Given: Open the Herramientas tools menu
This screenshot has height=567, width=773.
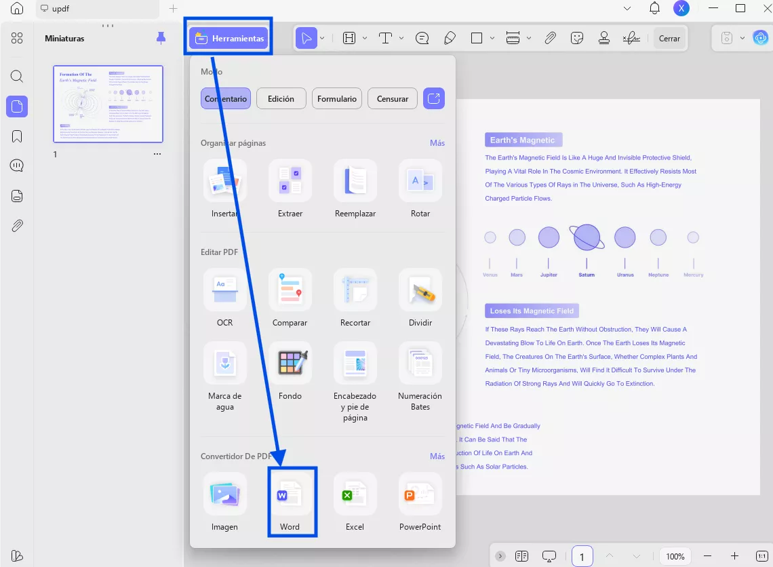Looking at the screenshot, I should [x=229, y=38].
